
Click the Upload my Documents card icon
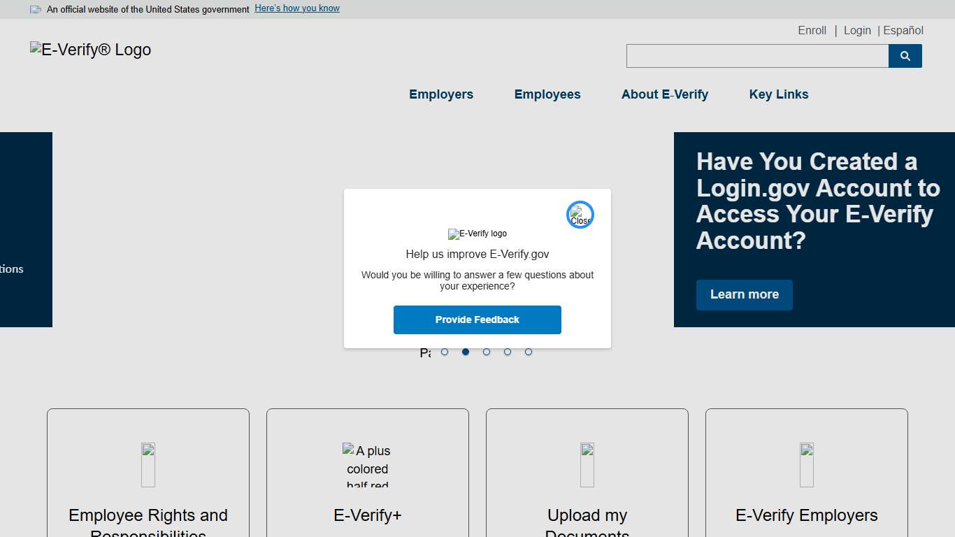pyautogui.click(x=587, y=464)
